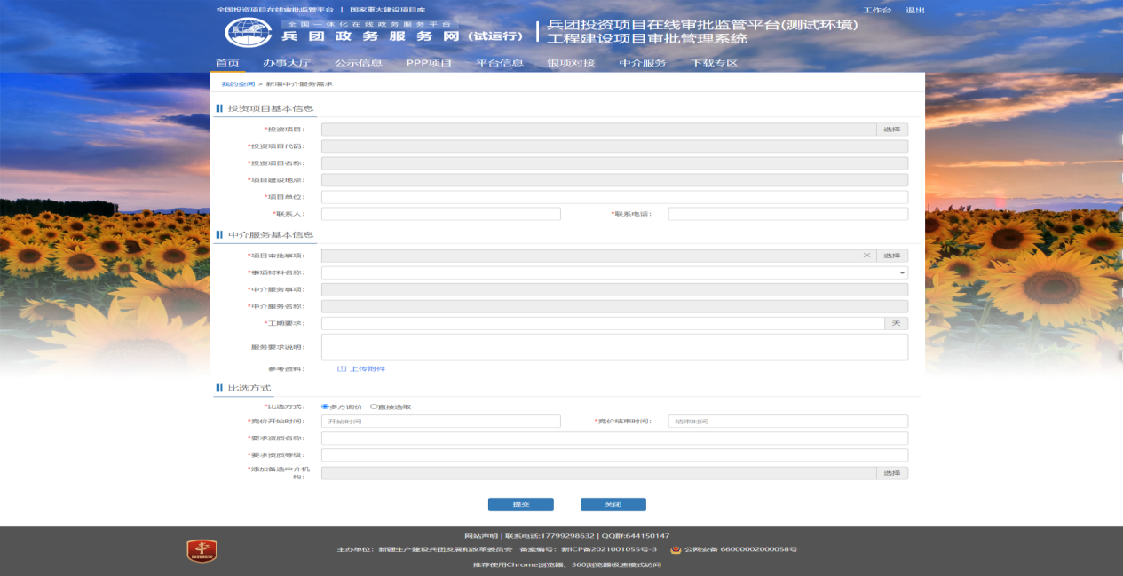
Task: Click the red emblem badge in footer
Action: (x=202, y=550)
